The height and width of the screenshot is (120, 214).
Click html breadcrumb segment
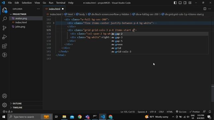point(70,14)
